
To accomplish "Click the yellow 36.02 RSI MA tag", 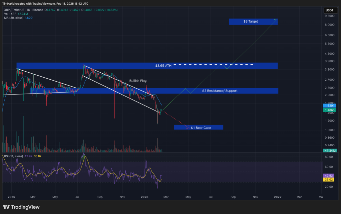I will point(330,179).
